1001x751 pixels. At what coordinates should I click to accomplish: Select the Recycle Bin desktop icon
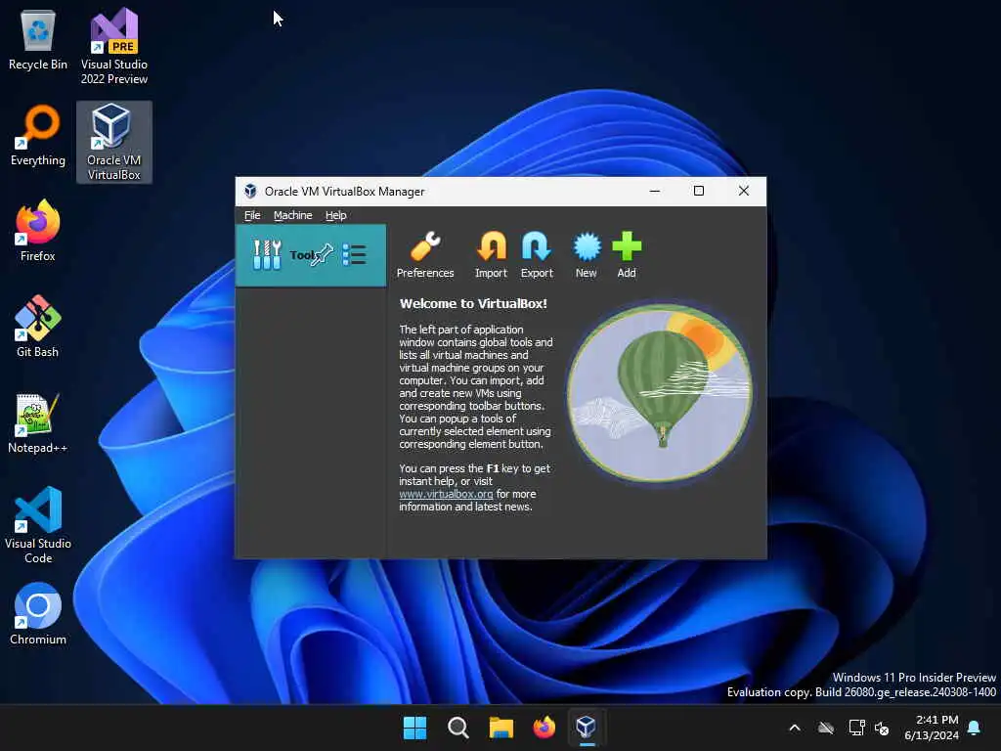(x=38, y=41)
